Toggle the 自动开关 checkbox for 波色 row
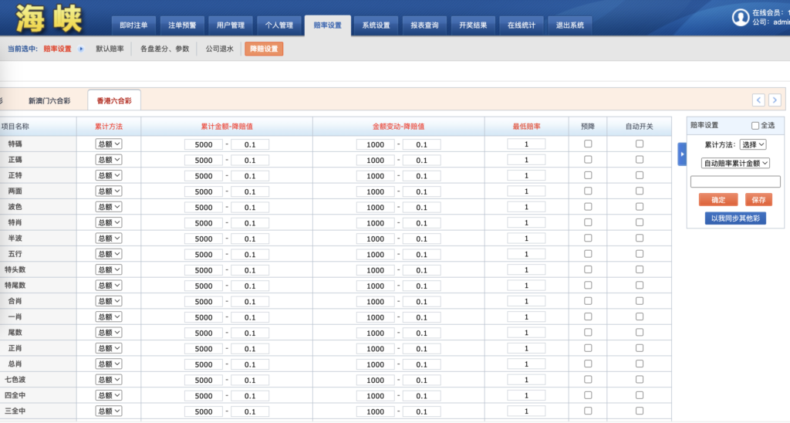The width and height of the screenshot is (790, 423). [x=639, y=207]
